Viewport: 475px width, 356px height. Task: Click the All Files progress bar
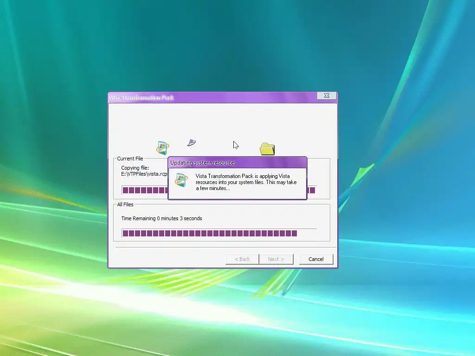coord(219,233)
